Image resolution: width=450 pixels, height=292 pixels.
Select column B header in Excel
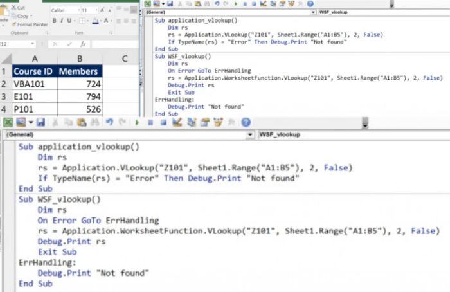tap(80, 59)
